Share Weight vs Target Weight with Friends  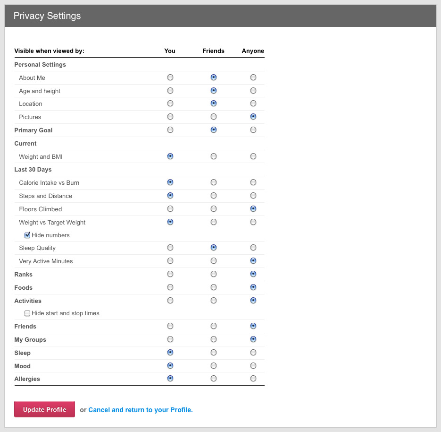point(214,222)
